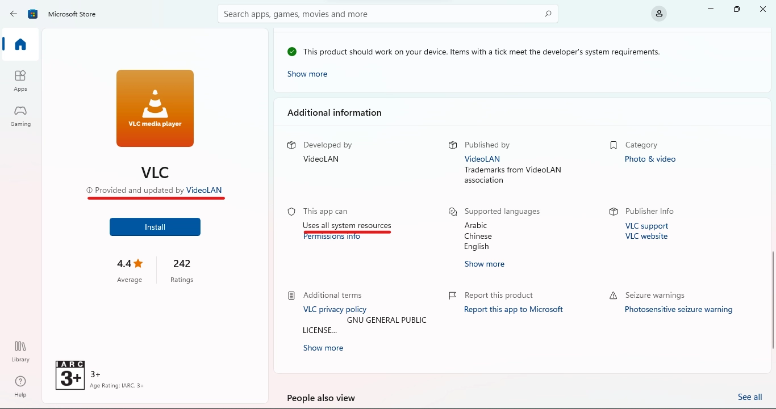Click 'Age Rating: IARC. 3+' text

pyautogui.click(x=116, y=386)
